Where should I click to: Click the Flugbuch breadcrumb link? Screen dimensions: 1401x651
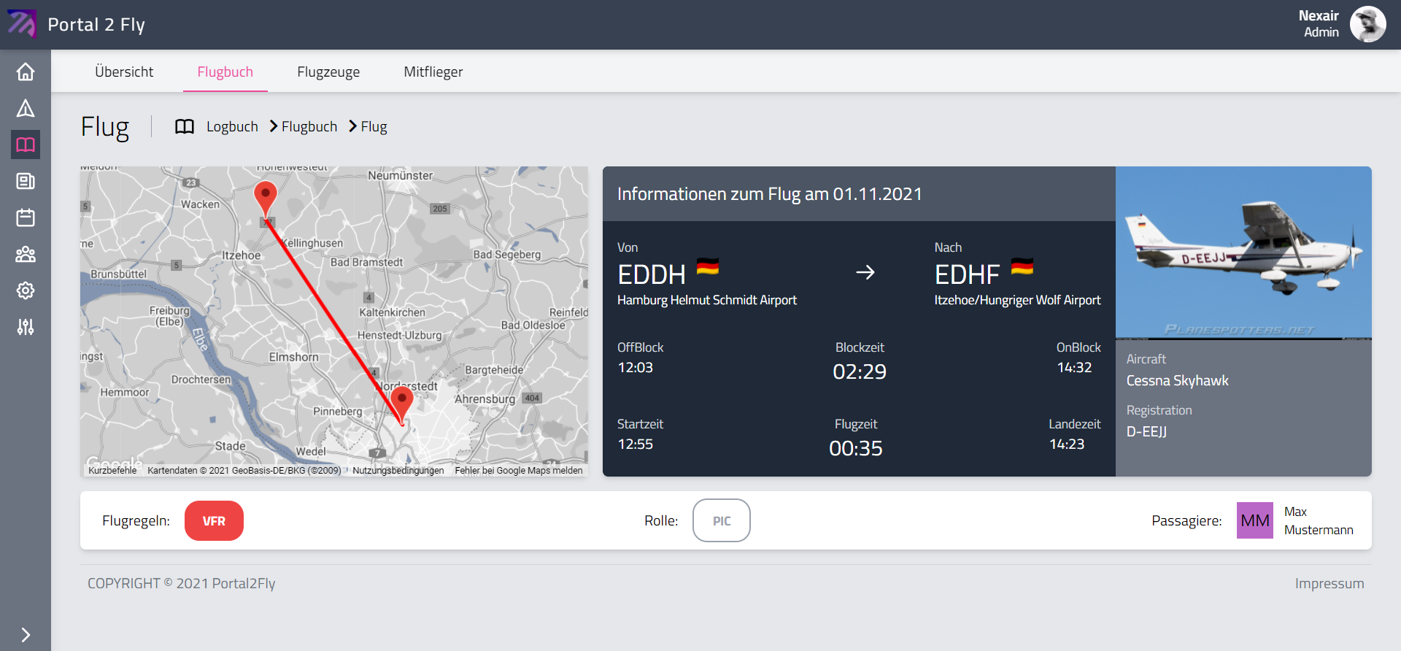point(309,126)
